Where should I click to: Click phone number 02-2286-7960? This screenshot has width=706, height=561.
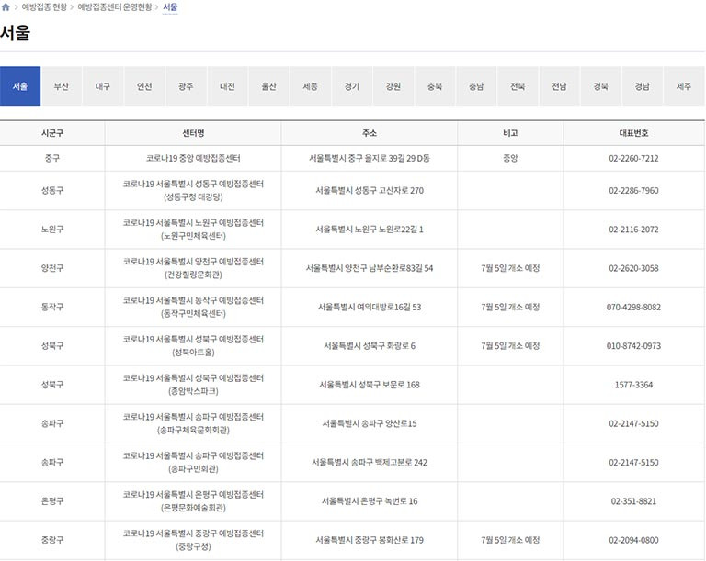pyautogui.click(x=633, y=190)
